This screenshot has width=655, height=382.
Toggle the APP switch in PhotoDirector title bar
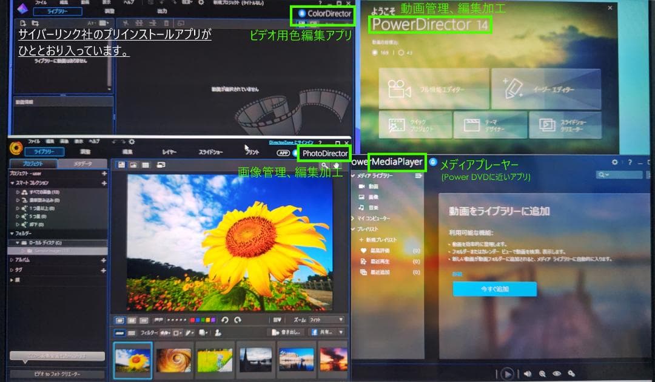coord(283,151)
